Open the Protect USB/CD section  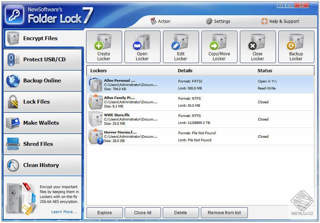pos(42,60)
